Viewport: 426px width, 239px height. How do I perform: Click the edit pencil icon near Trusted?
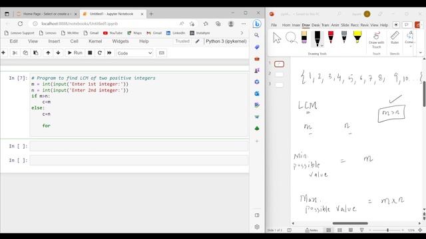click(x=197, y=41)
